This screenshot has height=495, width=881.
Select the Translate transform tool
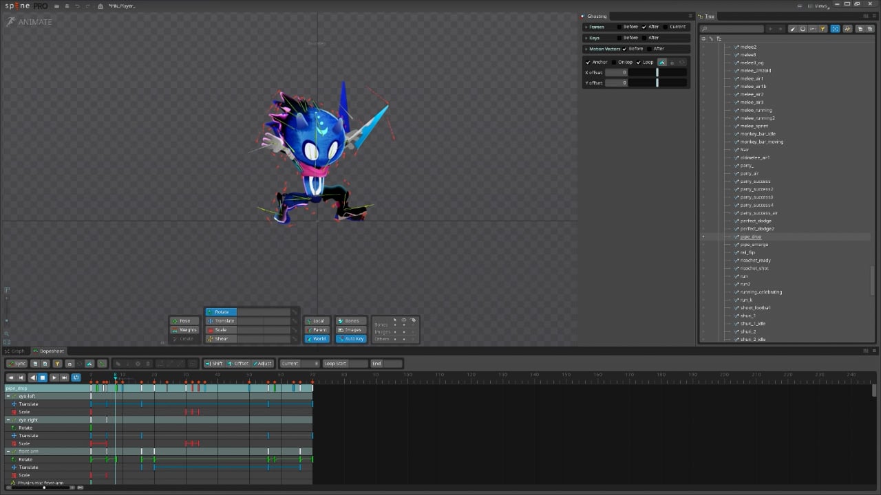[221, 321]
